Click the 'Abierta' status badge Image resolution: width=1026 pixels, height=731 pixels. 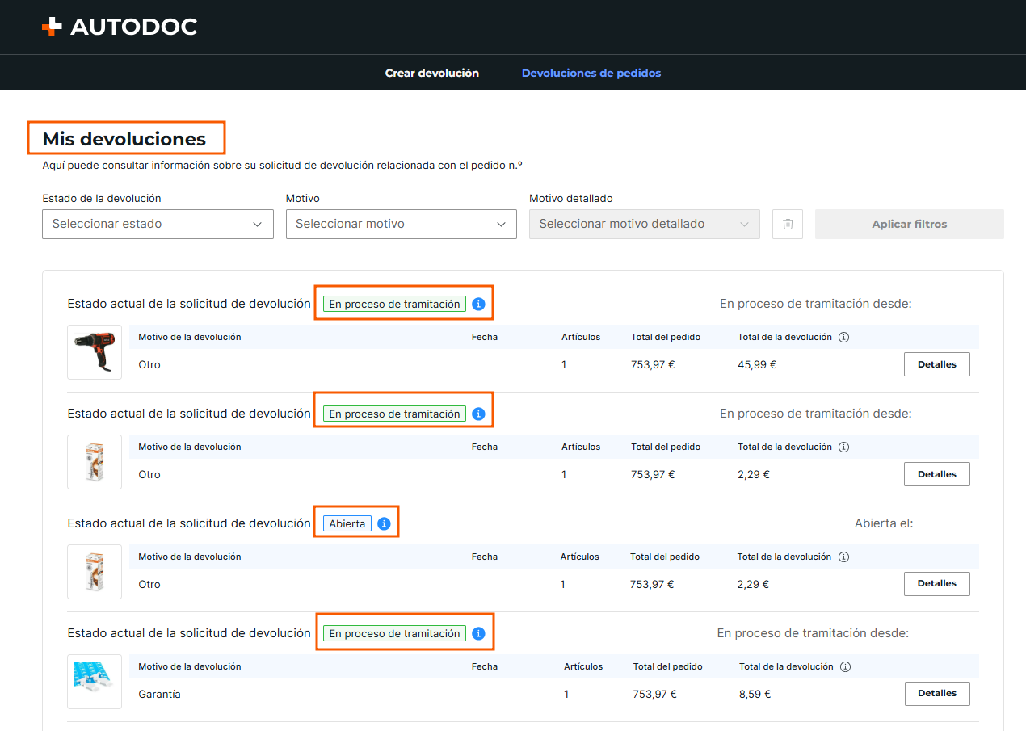(347, 523)
